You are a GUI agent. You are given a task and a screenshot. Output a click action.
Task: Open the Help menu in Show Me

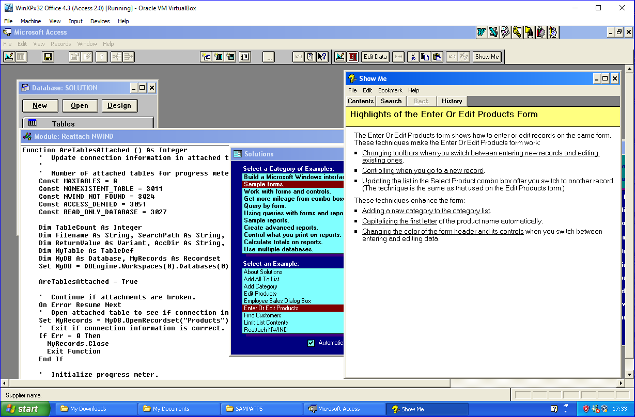(414, 90)
